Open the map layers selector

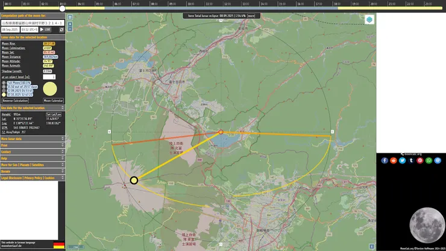369,20
